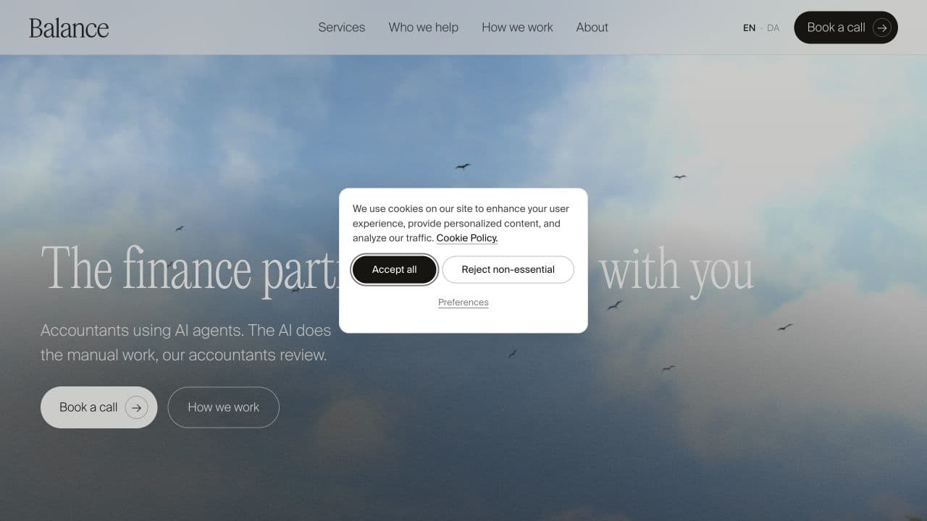Open the Cookie Policy link

tap(467, 238)
